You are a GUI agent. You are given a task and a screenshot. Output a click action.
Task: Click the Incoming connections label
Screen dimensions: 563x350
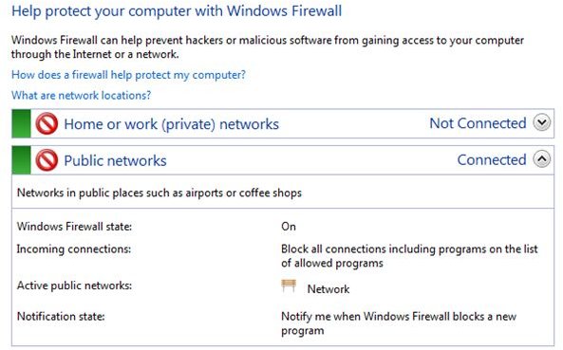coord(74,249)
